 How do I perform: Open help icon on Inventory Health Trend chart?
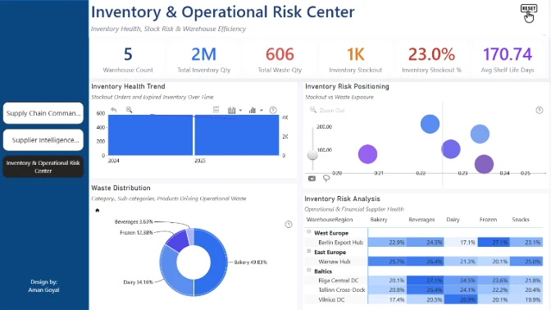tap(273, 111)
